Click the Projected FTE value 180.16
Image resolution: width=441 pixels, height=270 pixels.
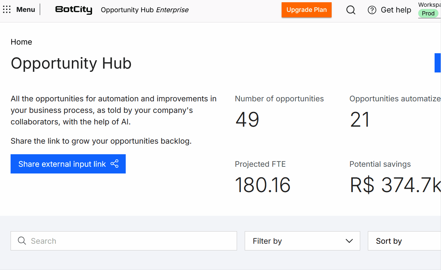tap(262, 185)
